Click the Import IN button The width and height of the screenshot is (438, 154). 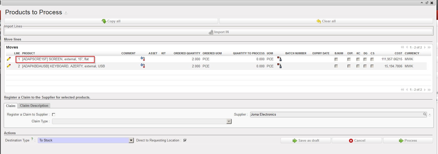pyautogui.click(x=219, y=32)
